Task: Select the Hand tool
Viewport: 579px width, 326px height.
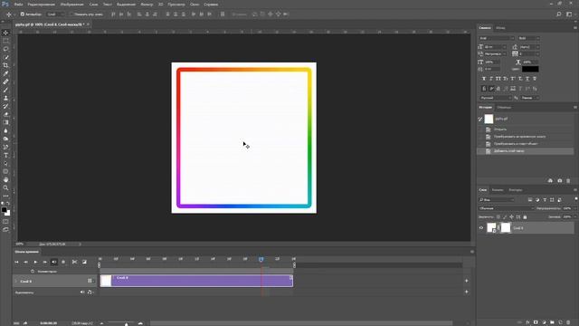Action: [x=5, y=179]
